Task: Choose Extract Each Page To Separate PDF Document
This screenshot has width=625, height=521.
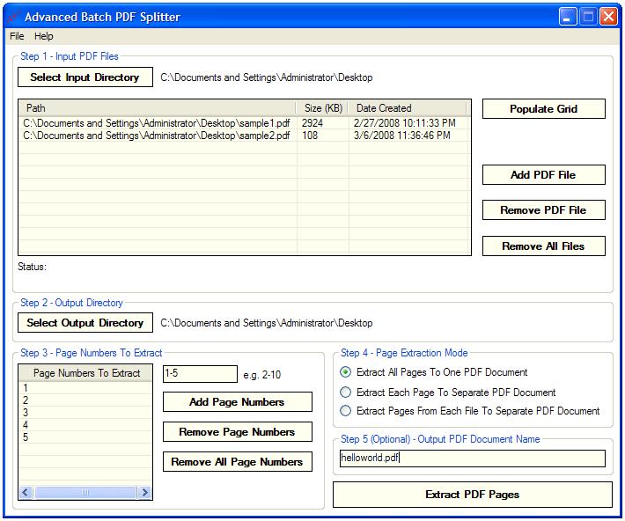Action: pyautogui.click(x=346, y=393)
